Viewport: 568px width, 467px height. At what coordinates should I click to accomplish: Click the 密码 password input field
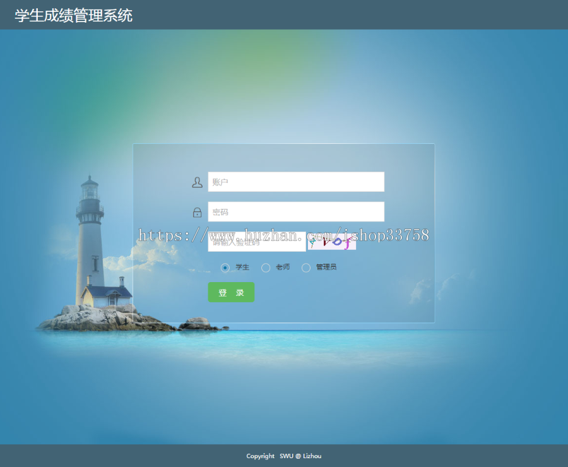tap(295, 211)
